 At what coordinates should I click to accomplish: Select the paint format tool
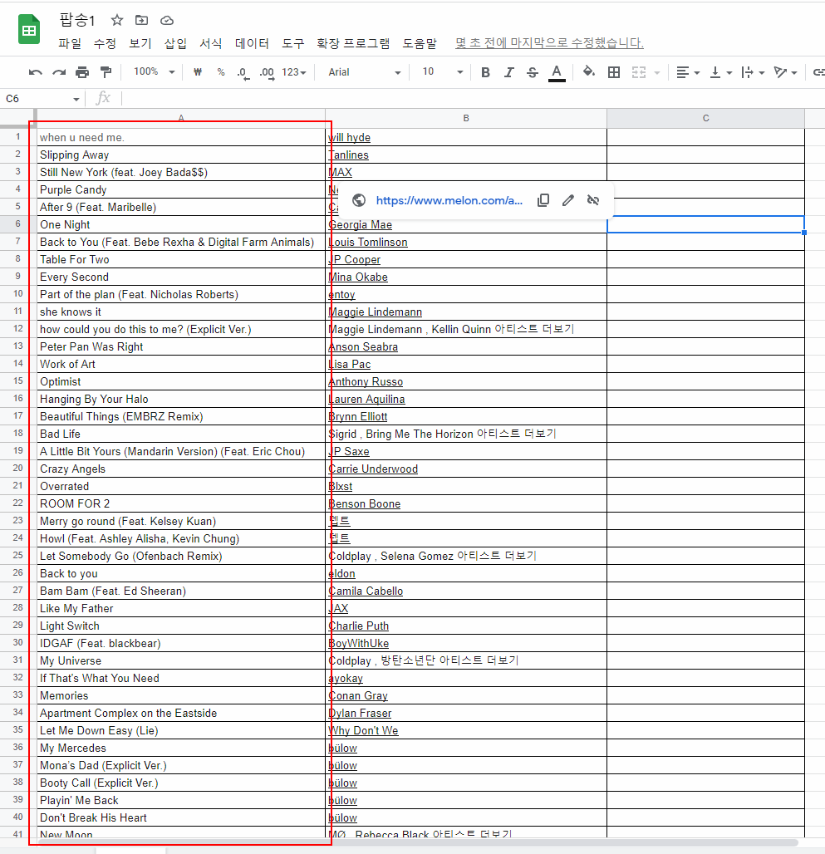(x=106, y=72)
